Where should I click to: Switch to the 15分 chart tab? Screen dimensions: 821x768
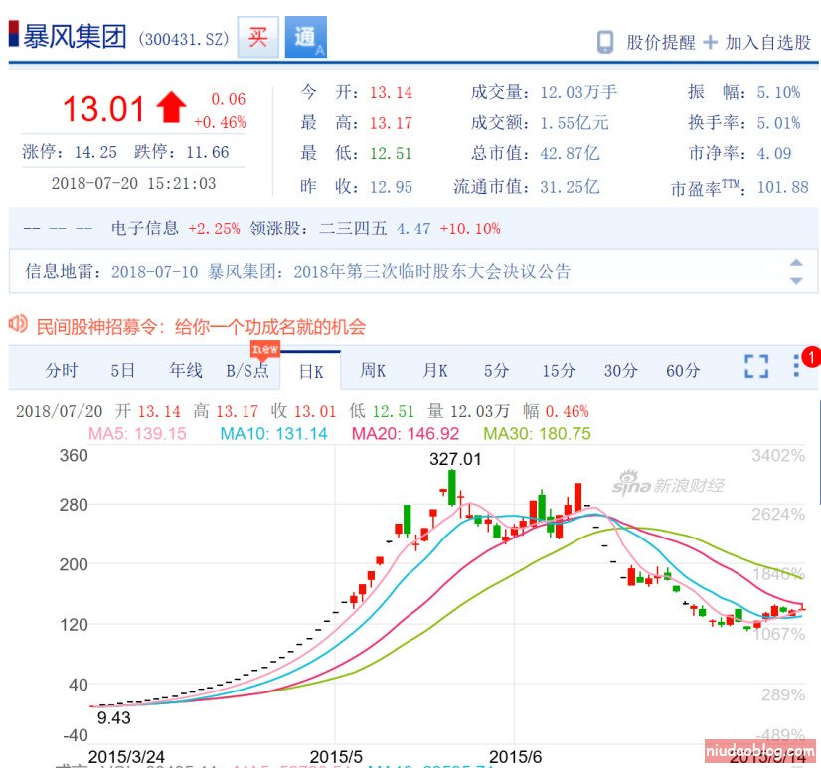point(559,371)
